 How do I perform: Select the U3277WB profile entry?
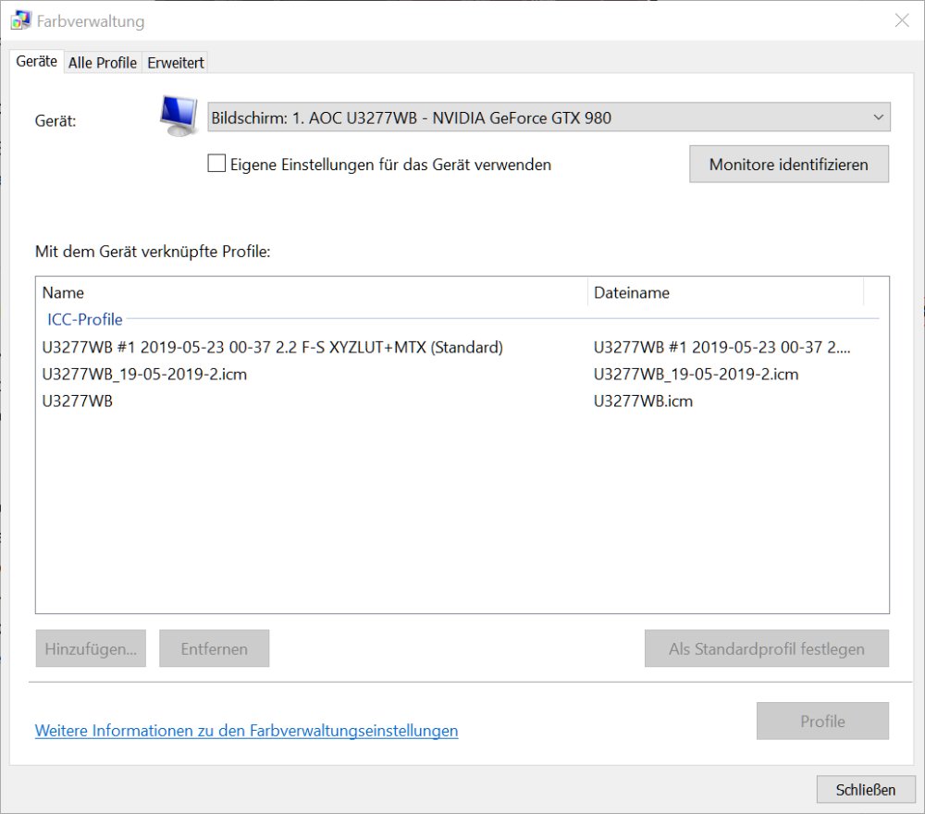pos(78,401)
